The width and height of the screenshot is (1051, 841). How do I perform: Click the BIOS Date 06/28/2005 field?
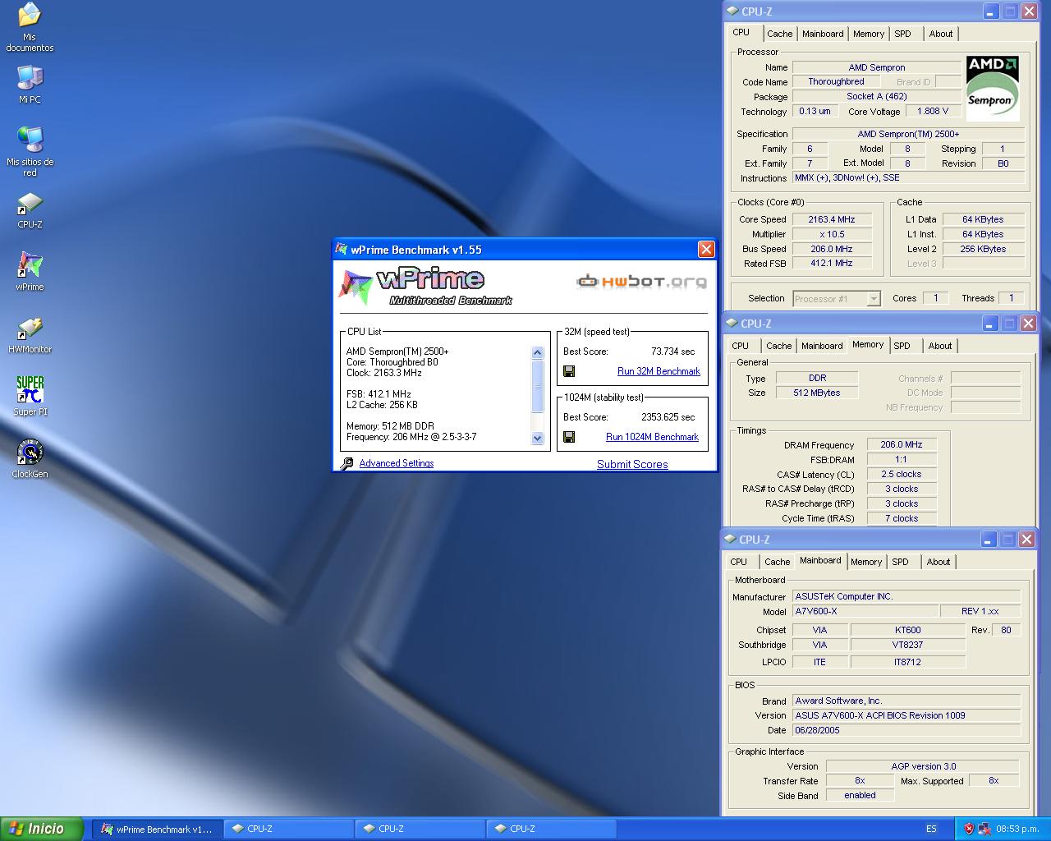(x=906, y=730)
